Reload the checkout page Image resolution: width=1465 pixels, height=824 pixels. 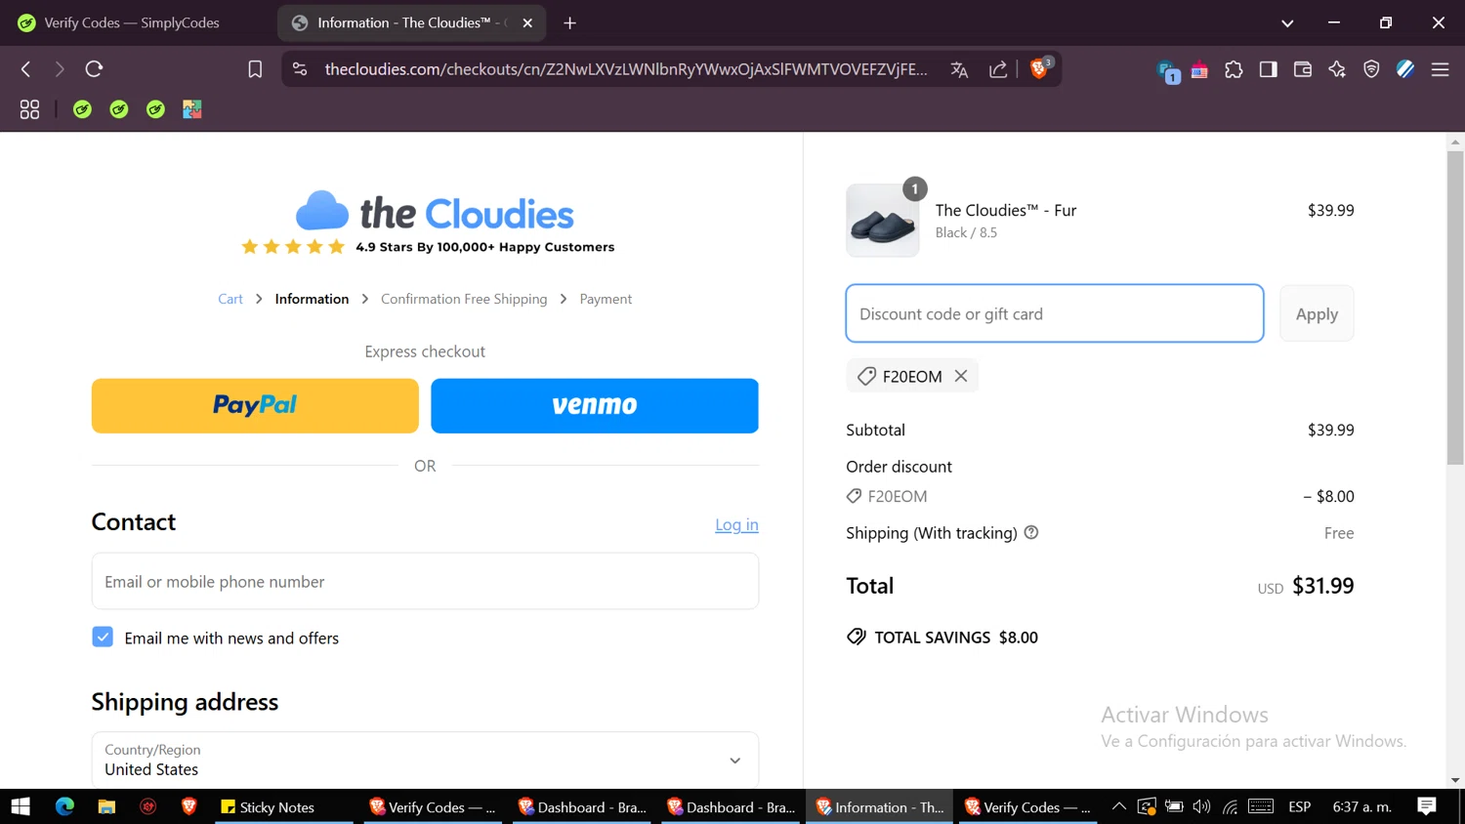tap(94, 69)
